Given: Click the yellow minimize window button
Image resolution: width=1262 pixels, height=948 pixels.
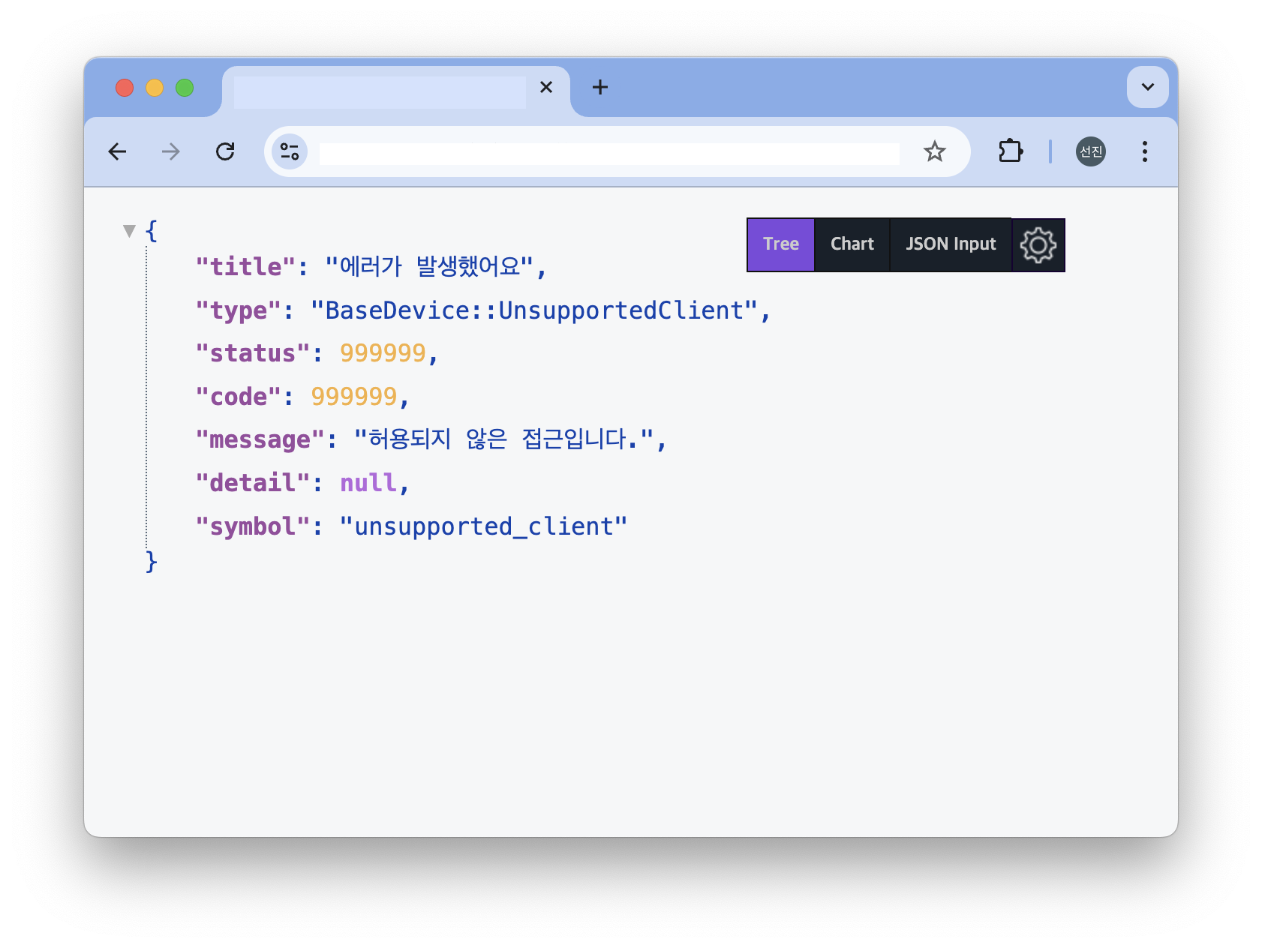Looking at the screenshot, I should (x=155, y=88).
